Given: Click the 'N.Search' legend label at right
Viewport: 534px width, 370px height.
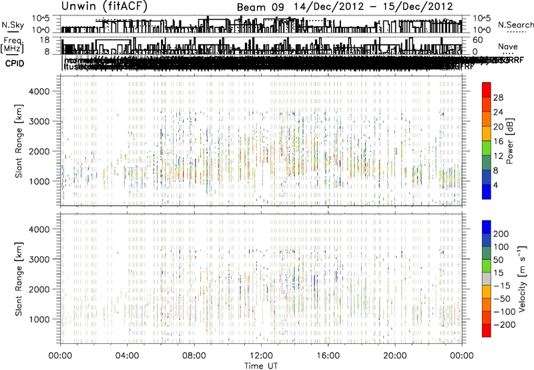Looking at the screenshot, I should click(515, 25).
